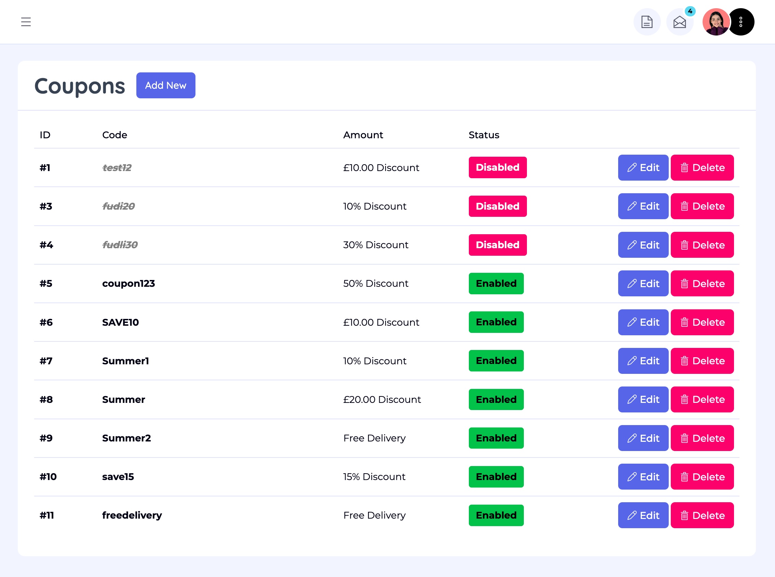Image resolution: width=775 pixels, height=577 pixels.
Task: Click the Disabled badge for fudli30
Action: (x=497, y=245)
